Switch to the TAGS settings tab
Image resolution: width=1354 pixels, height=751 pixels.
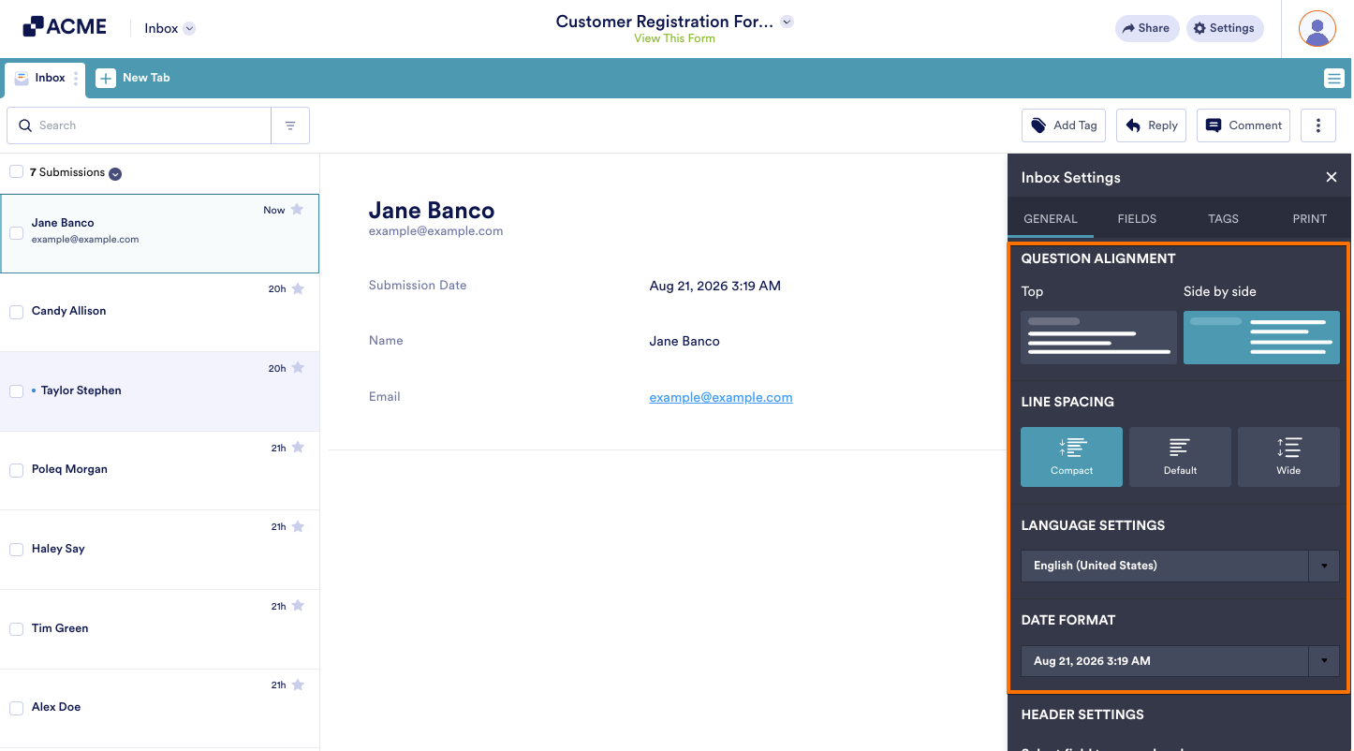pyautogui.click(x=1223, y=219)
